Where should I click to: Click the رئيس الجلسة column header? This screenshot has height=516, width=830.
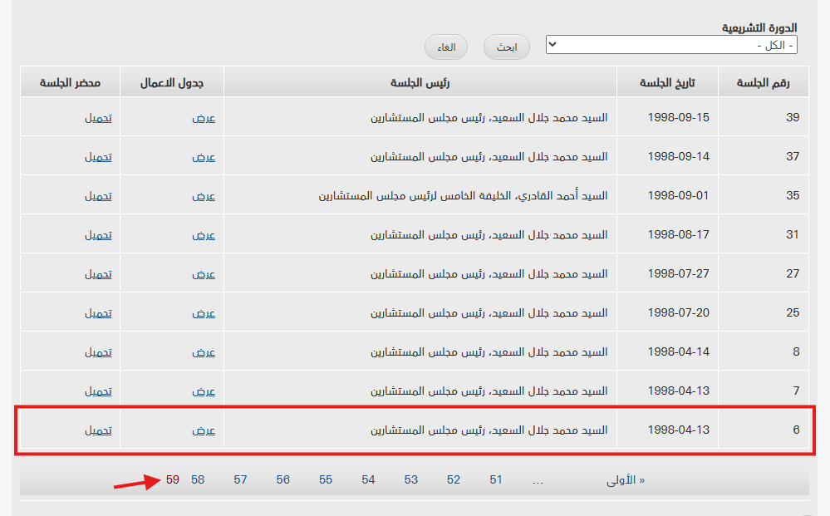coord(420,82)
